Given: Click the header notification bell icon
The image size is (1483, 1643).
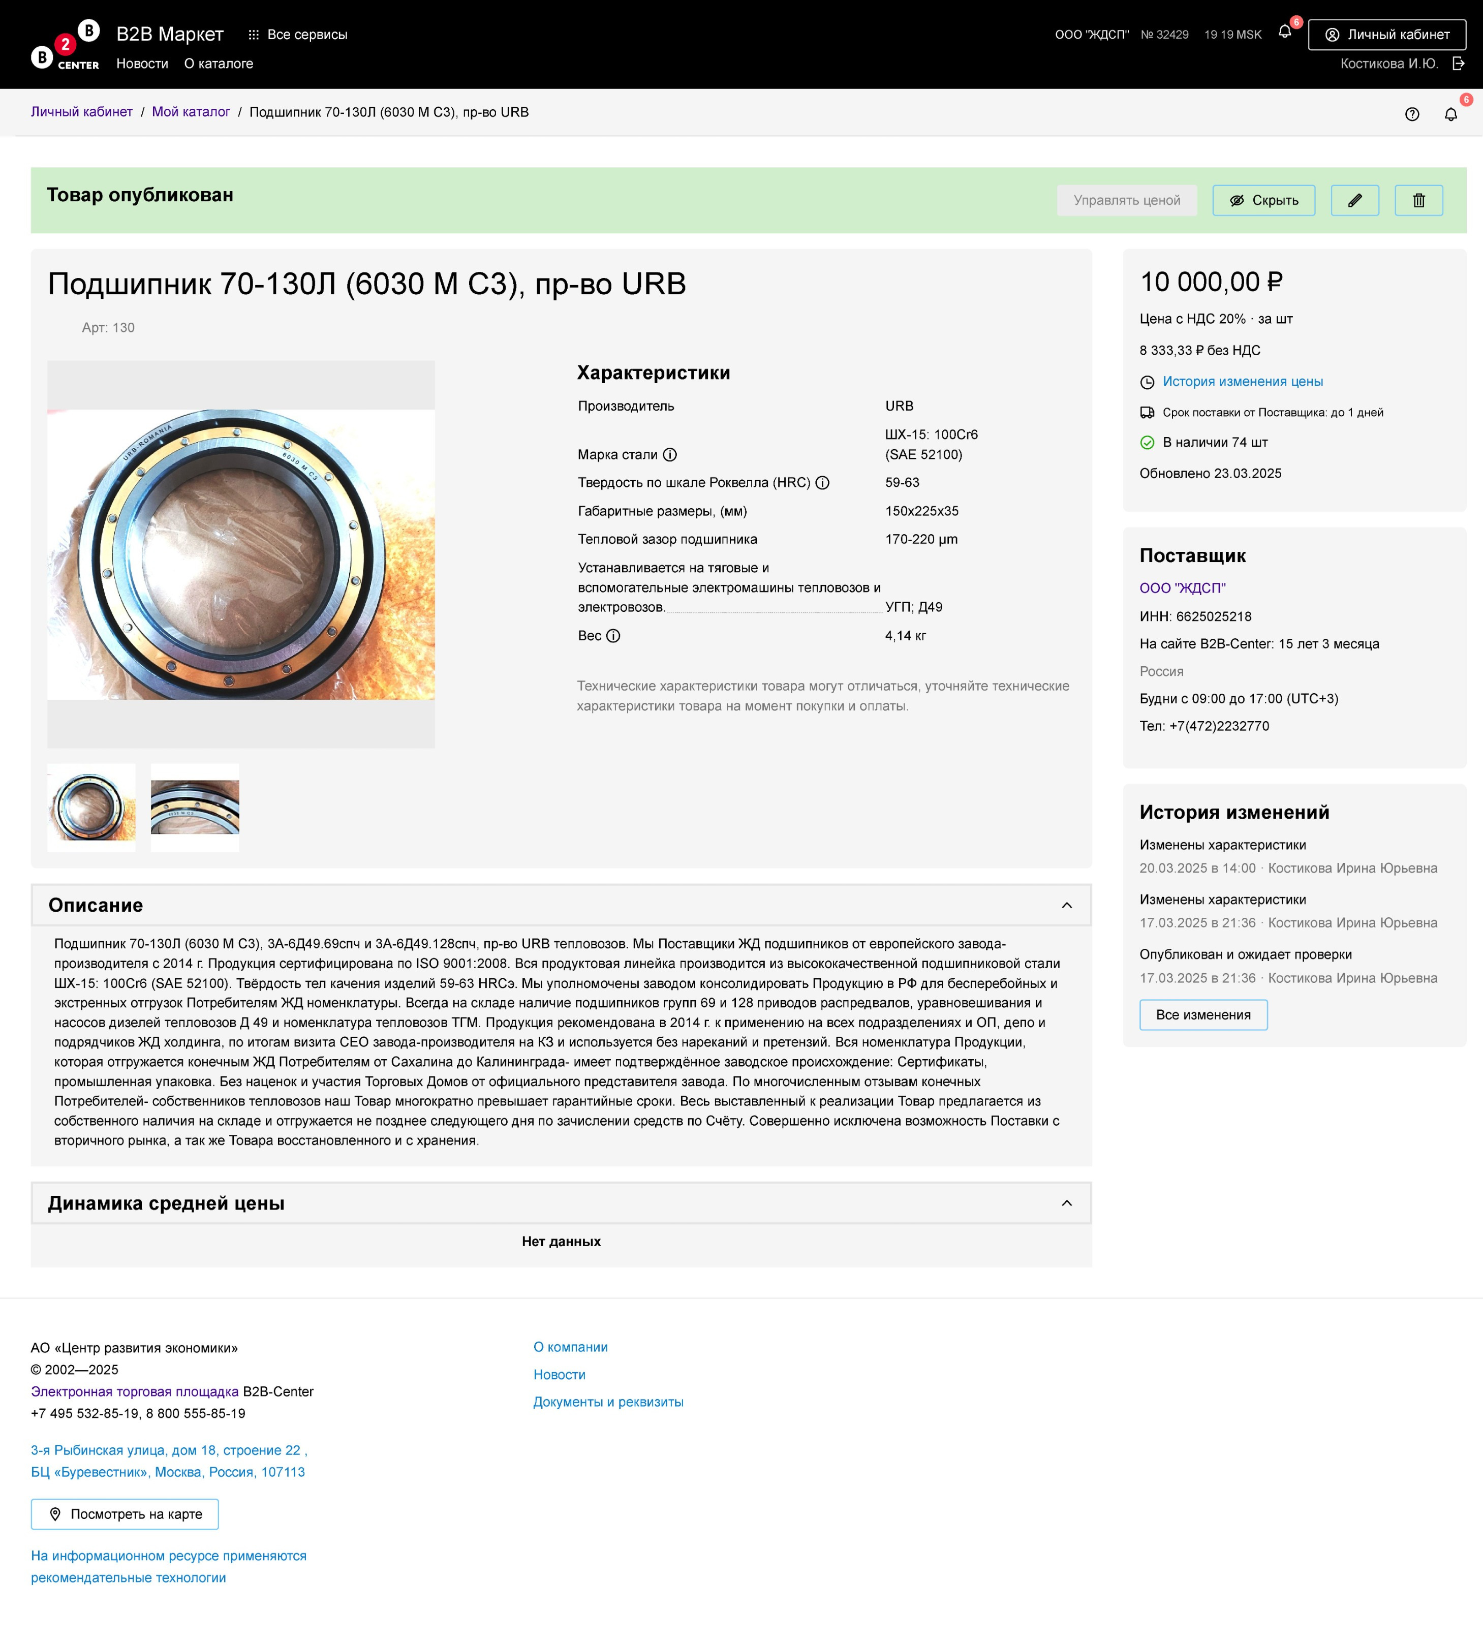Looking at the screenshot, I should (1285, 32).
